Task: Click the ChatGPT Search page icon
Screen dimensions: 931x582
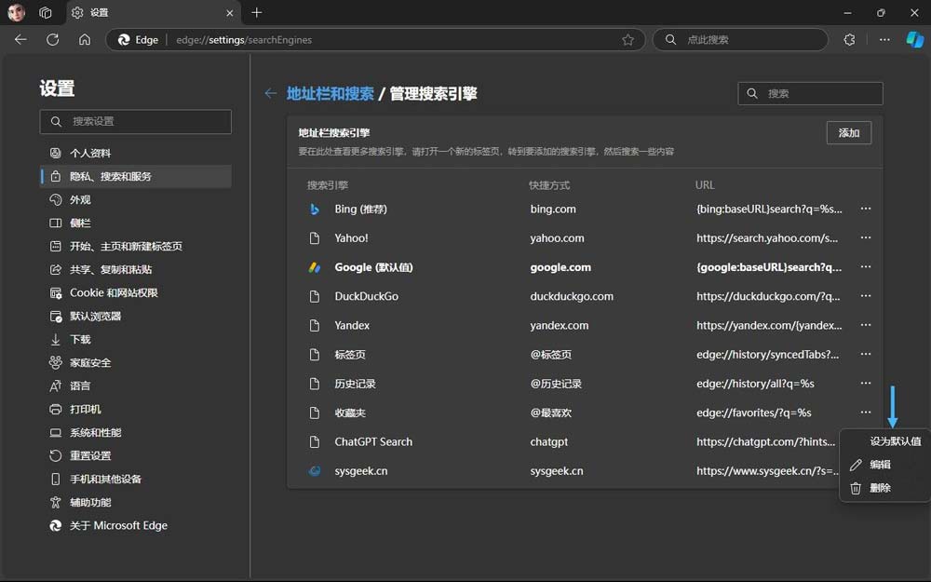Action: [315, 441]
